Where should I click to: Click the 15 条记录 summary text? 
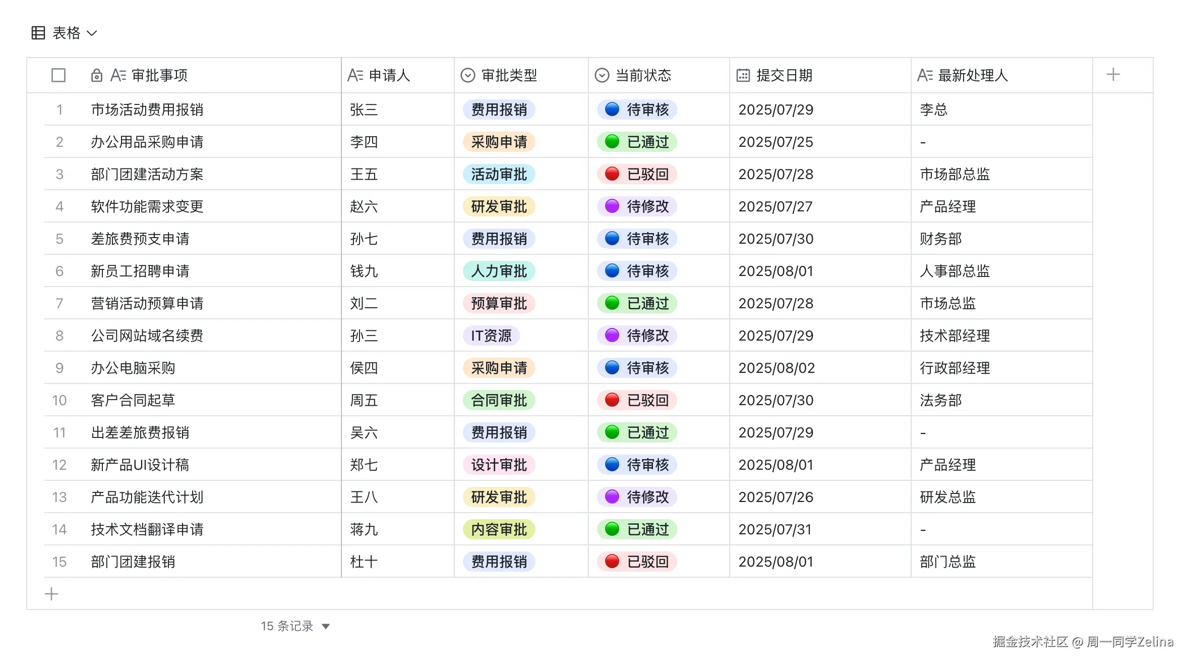(287, 626)
